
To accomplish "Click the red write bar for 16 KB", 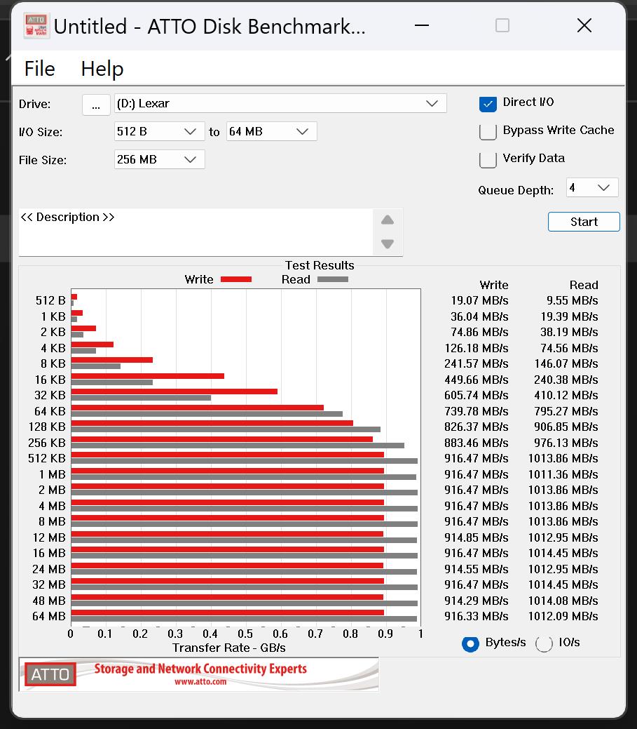I will coord(148,375).
